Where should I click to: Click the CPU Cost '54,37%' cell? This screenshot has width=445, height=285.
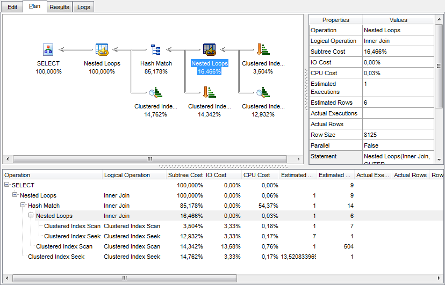point(260,206)
